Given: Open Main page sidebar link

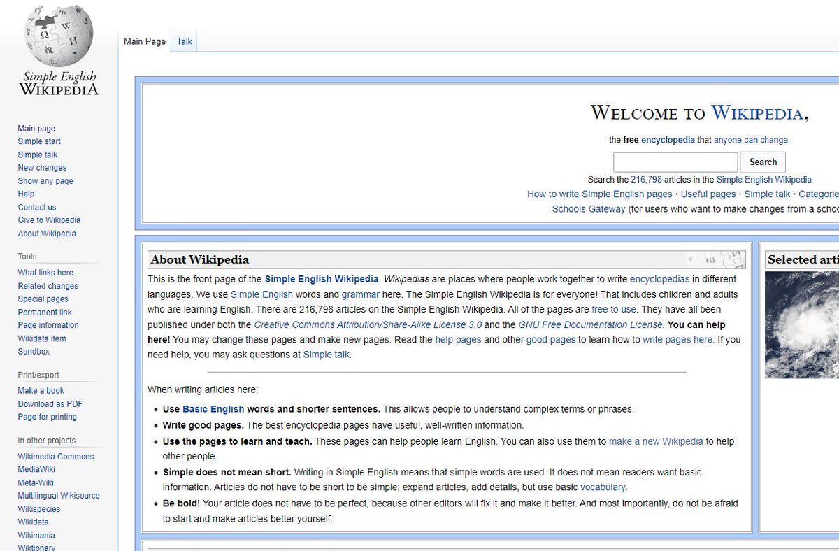Looking at the screenshot, I should pos(36,129).
